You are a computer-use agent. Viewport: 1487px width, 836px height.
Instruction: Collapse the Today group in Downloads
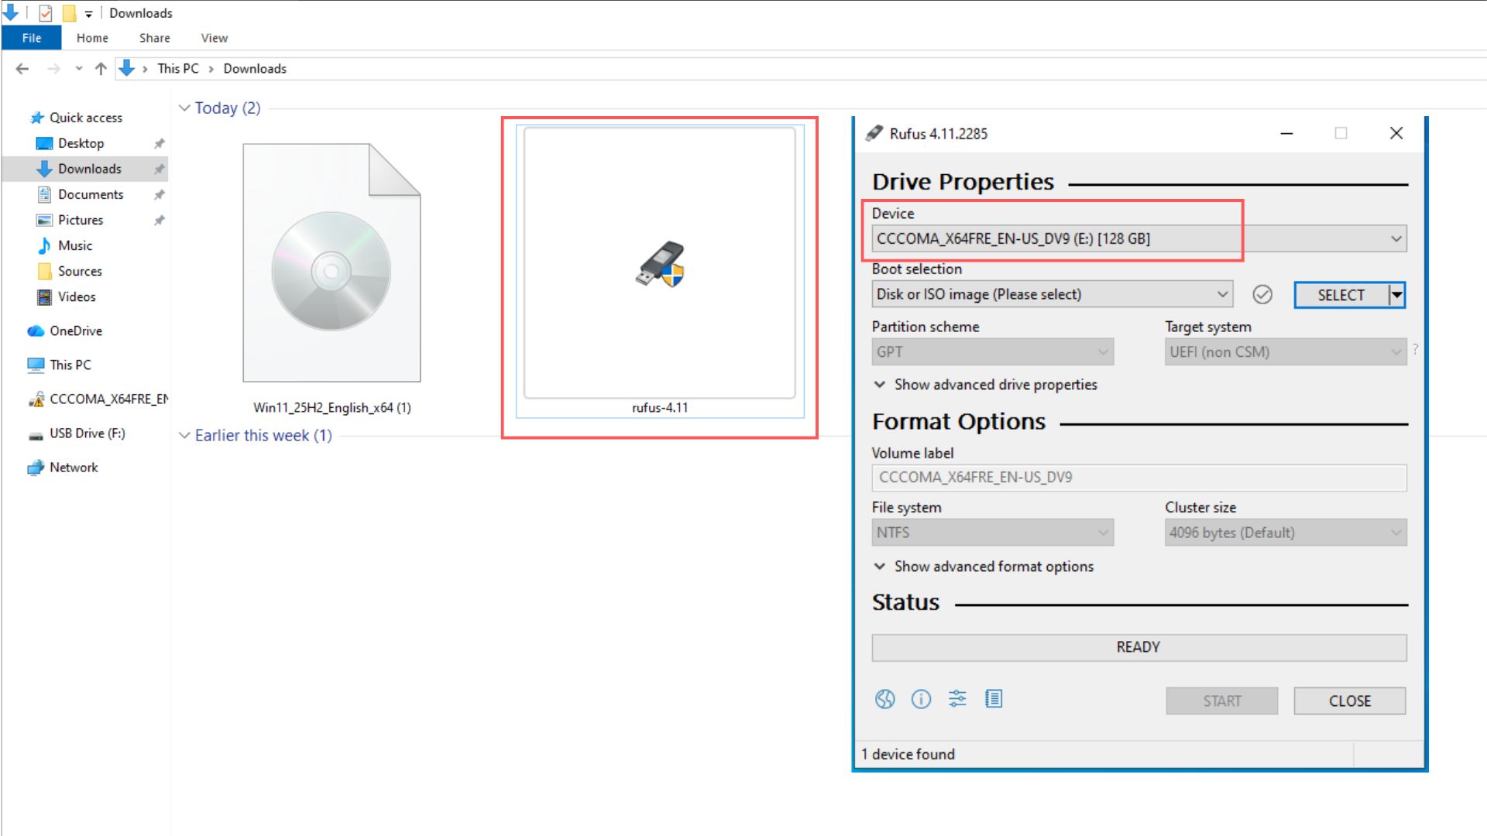point(184,108)
